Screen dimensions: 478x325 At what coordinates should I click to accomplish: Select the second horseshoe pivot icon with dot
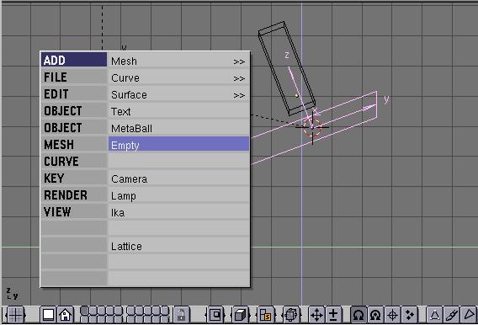[x=375, y=314]
